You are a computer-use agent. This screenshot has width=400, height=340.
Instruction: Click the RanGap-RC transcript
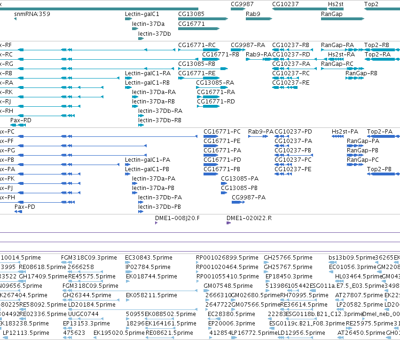click(343, 69)
